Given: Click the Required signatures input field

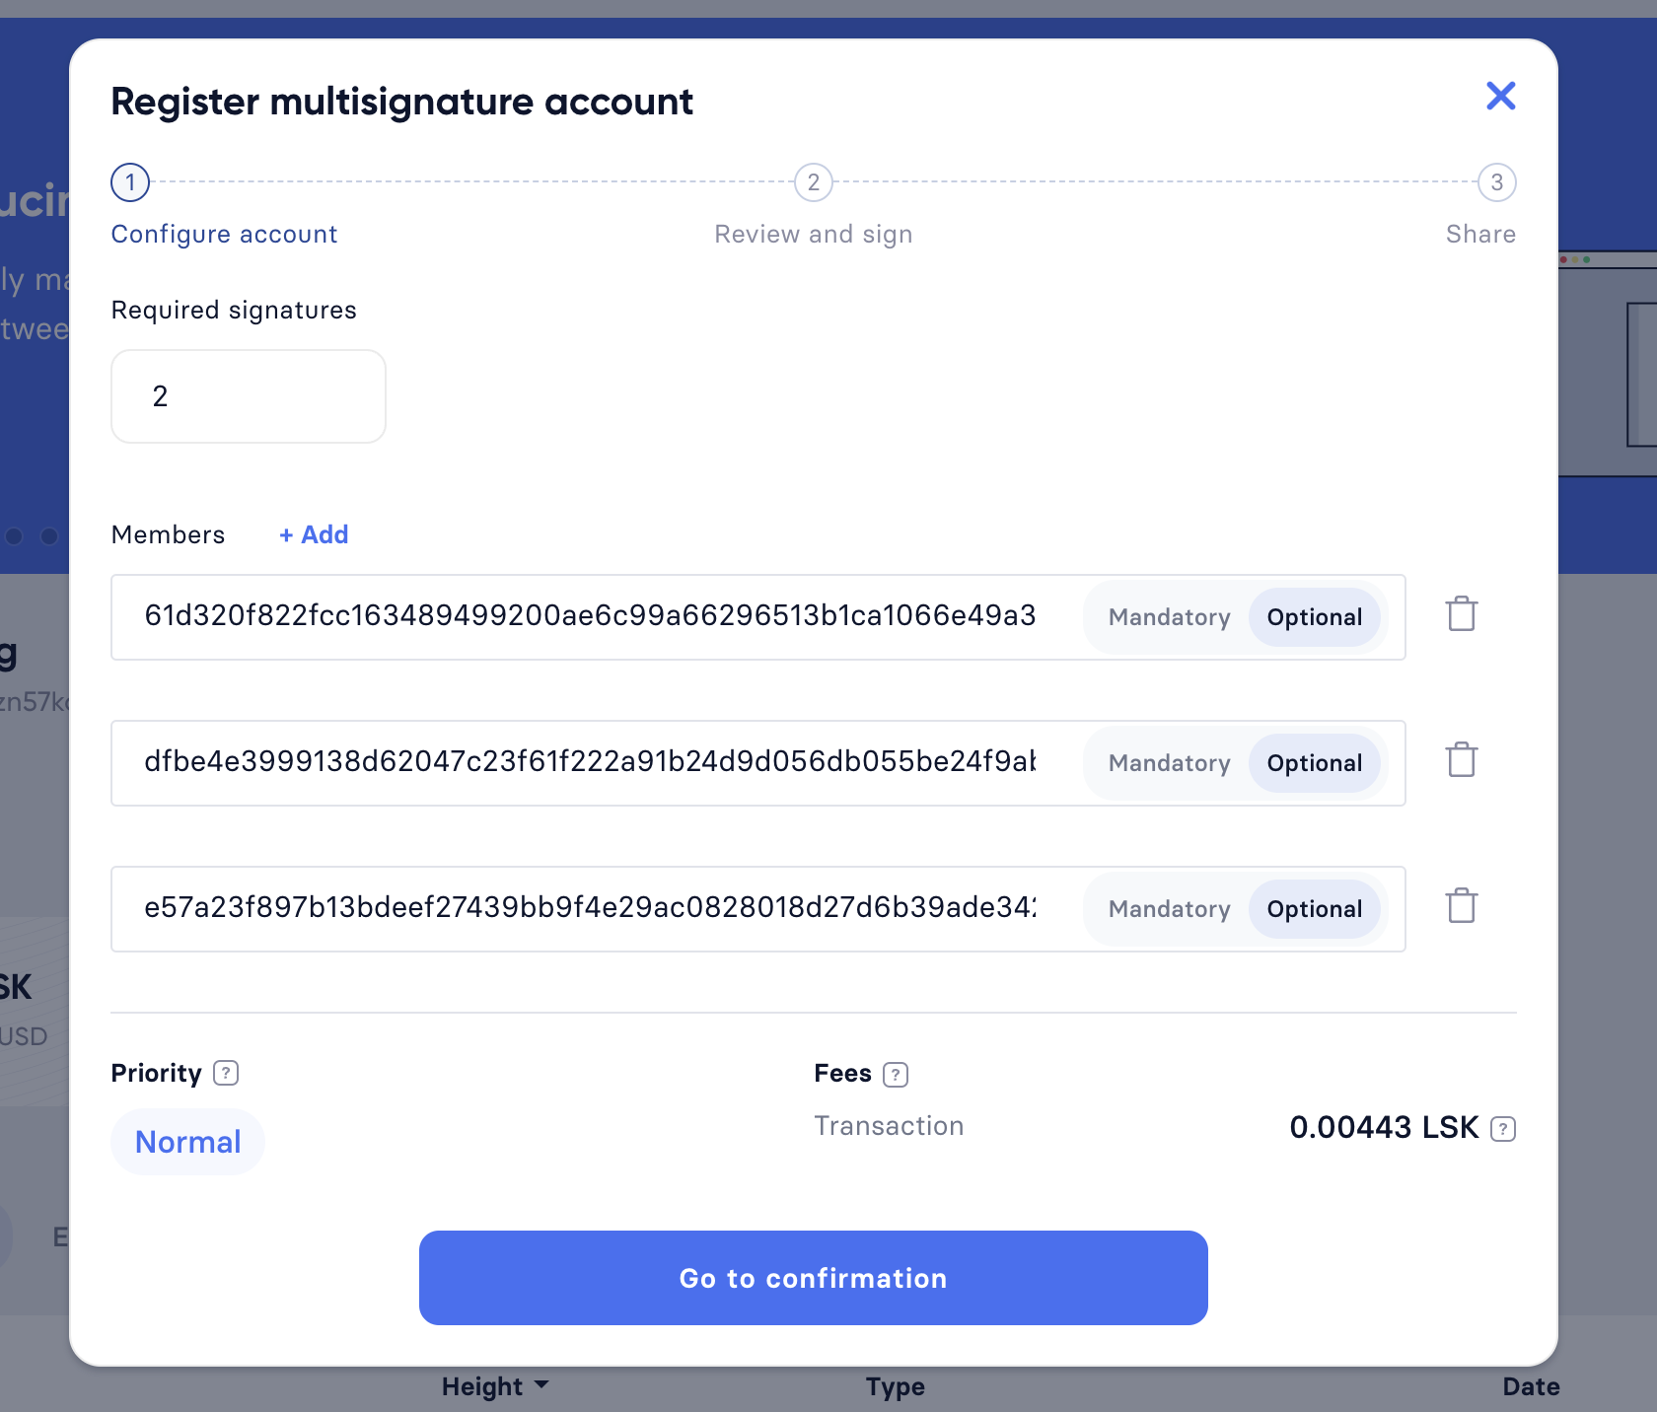Looking at the screenshot, I should tap(248, 395).
